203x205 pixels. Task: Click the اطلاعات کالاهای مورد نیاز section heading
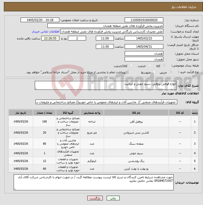point(180,93)
